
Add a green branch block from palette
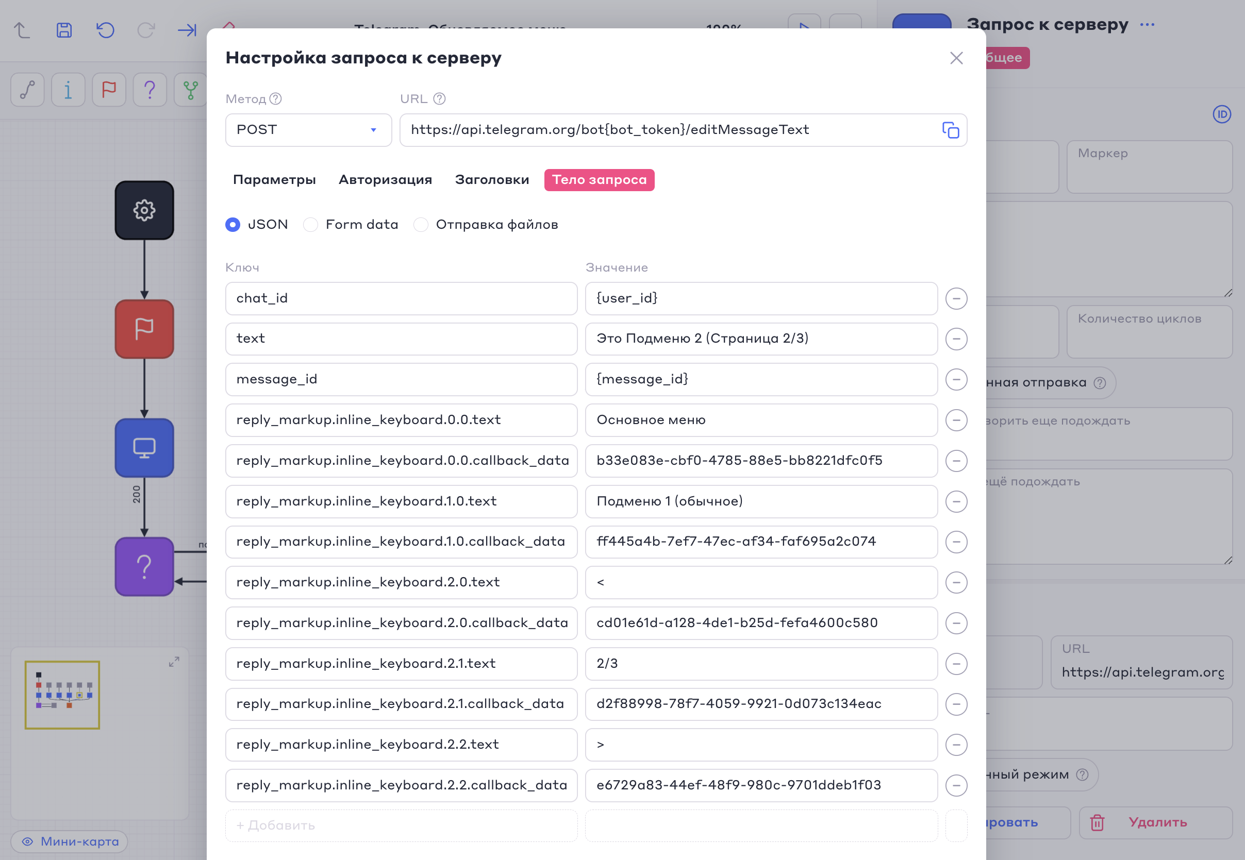click(x=190, y=90)
